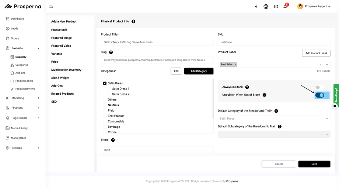Screen dimensions: 339x189
Task: Click the help icon beside Brand
Action: pyautogui.click(x=113, y=140)
